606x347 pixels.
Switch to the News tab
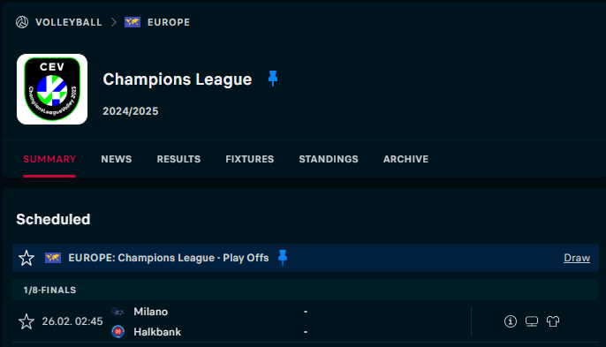tap(117, 159)
